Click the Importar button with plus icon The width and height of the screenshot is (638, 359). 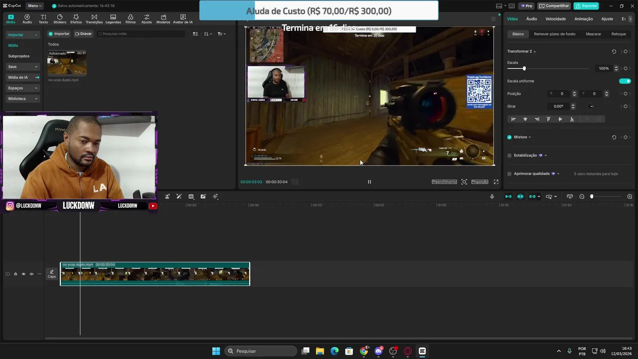(59, 34)
